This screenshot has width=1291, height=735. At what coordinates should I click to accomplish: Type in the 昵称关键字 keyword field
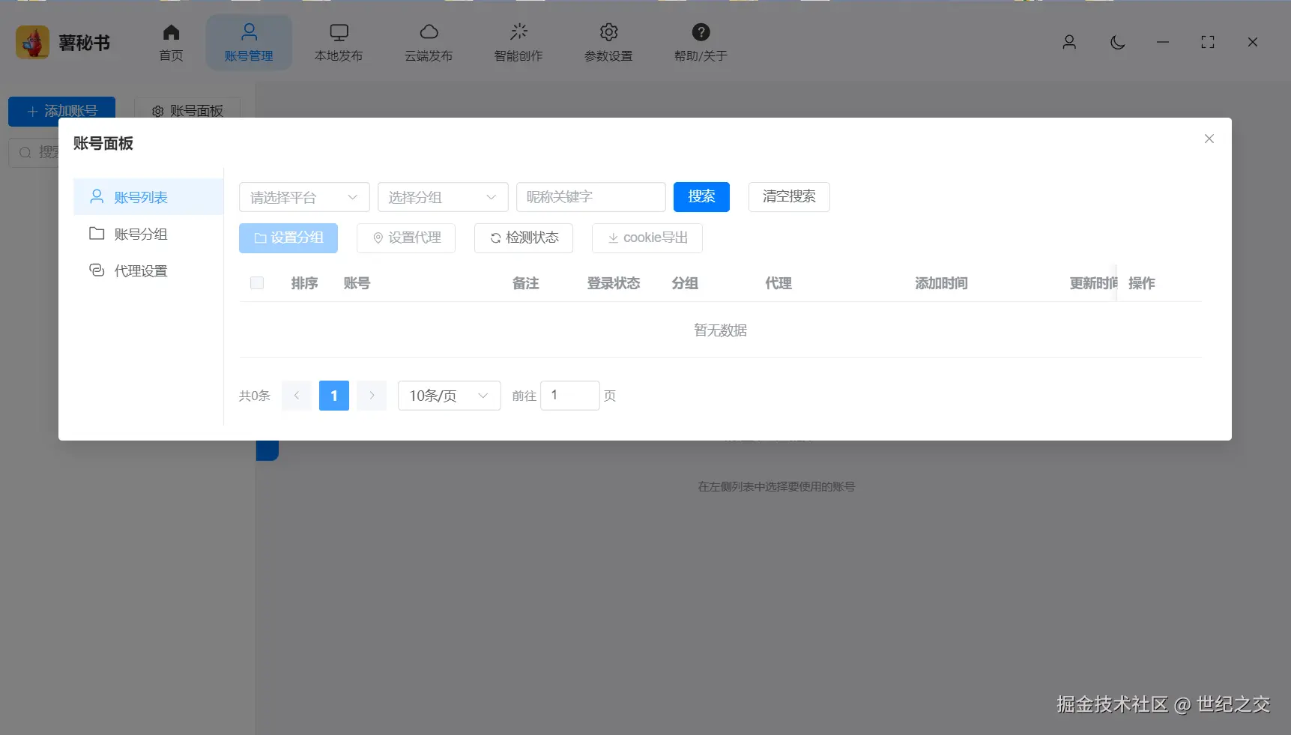click(x=590, y=197)
